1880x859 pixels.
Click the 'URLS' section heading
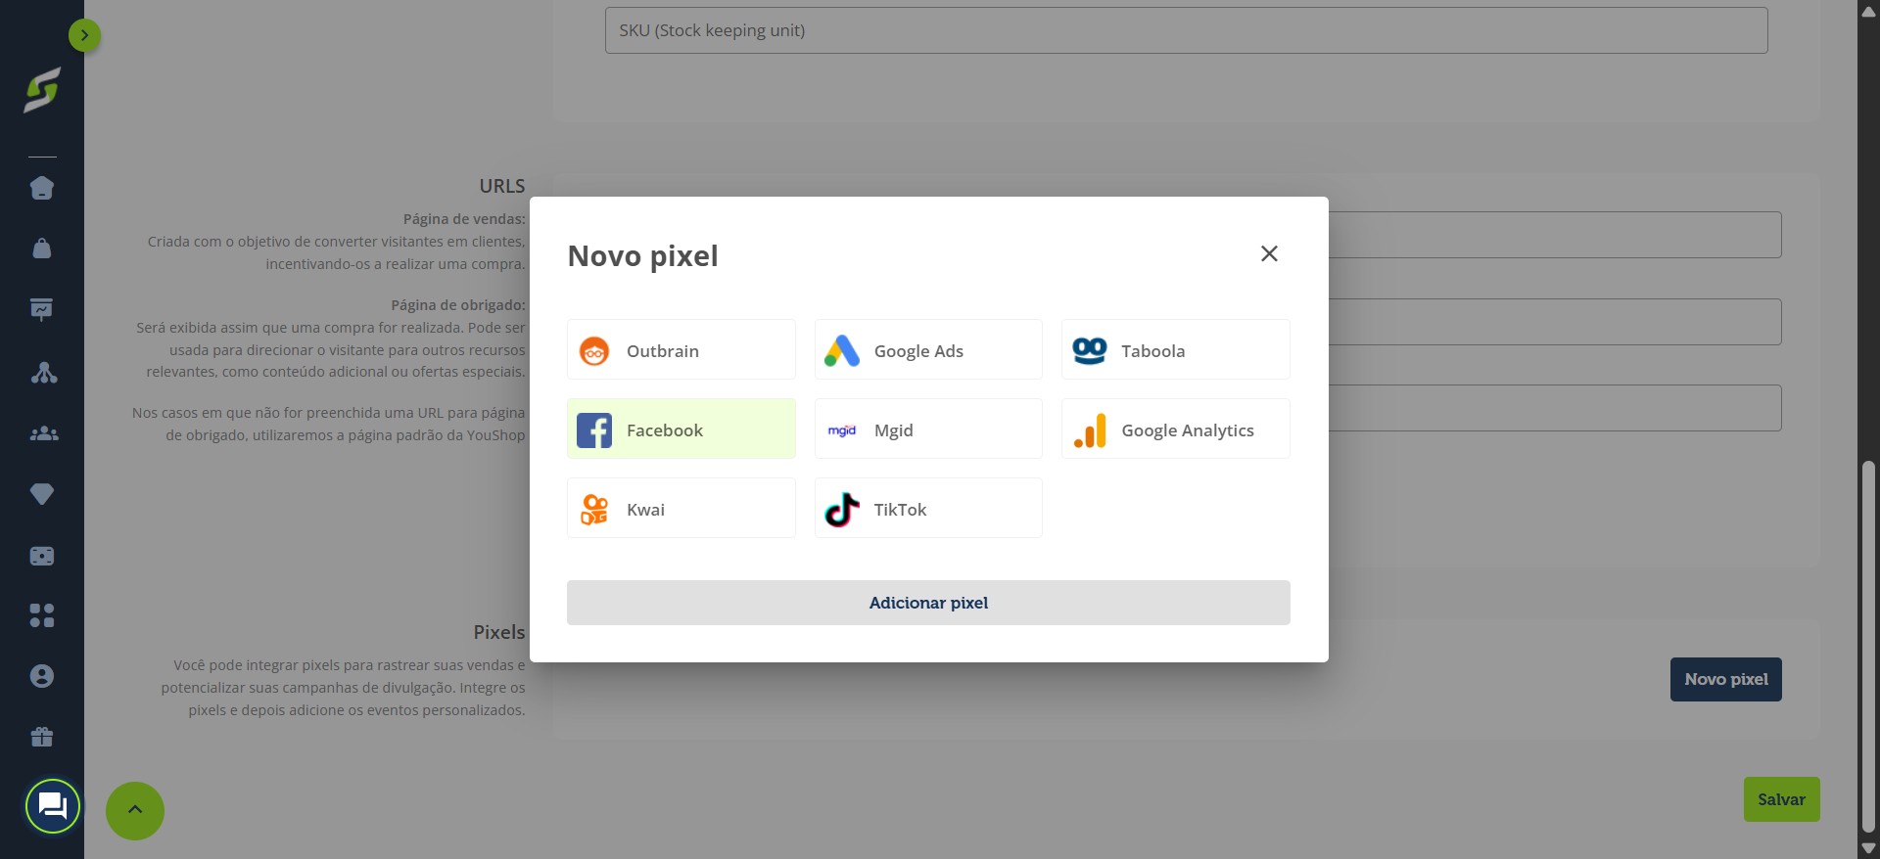(x=502, y=186)
